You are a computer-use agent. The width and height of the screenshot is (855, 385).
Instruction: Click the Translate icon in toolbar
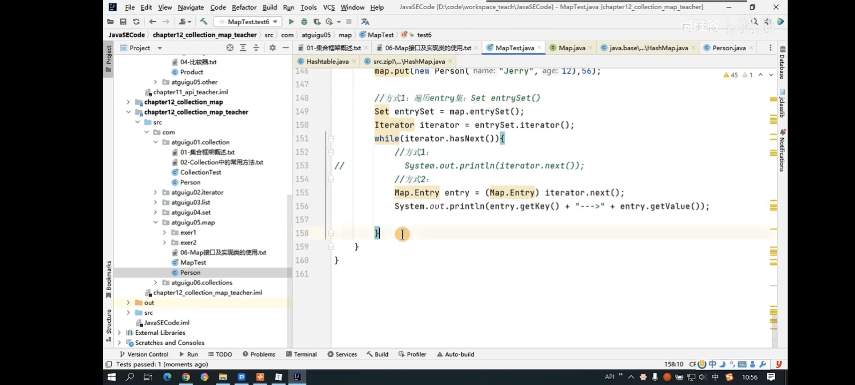tap(365, 21)
